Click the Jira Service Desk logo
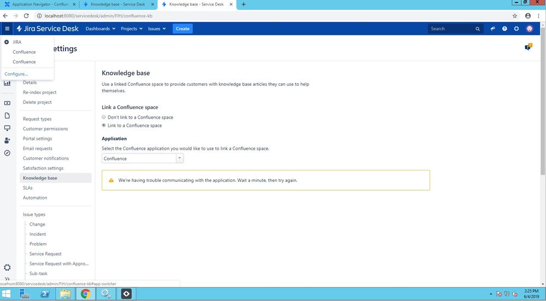Image resolution: width=546 pixels, height=301 pixels. [48, 28]
